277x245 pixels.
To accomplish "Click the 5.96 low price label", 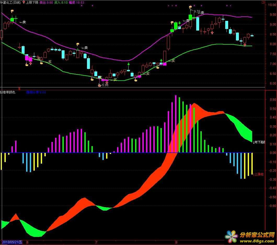I will tap(105, 85).
